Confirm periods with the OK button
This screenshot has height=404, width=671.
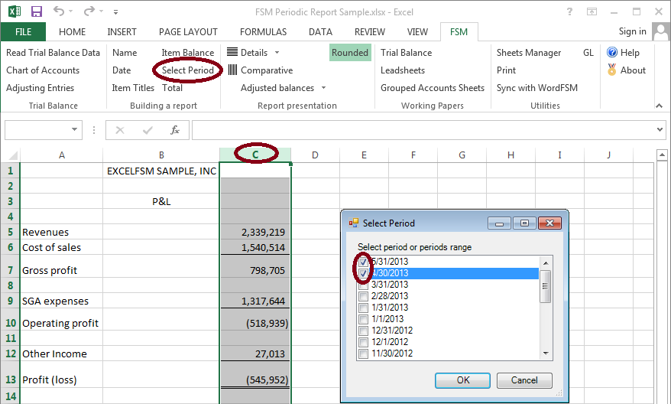click(x=462, y=380)
